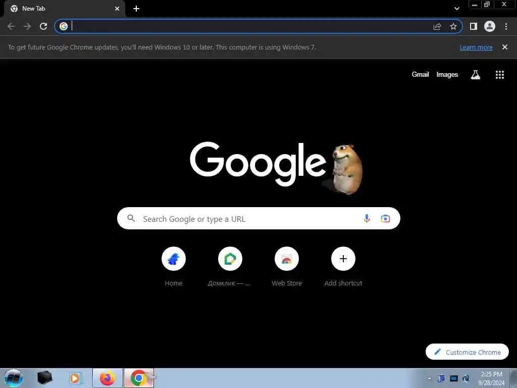
Task: Switch to Firefox in the taskbar
Action: pos(108,378)
